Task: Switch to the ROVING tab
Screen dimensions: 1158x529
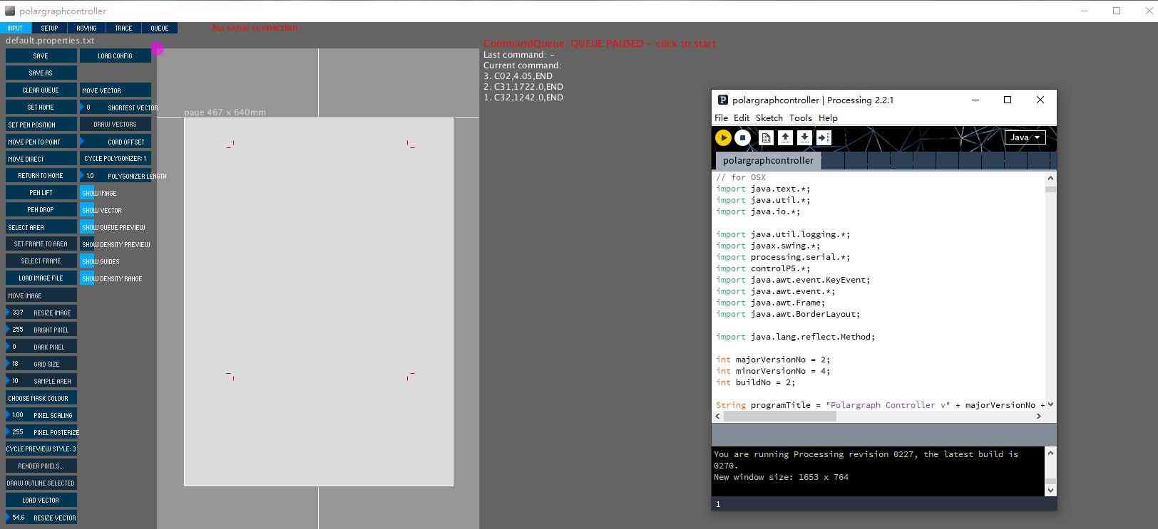Action: coord(86,28)
